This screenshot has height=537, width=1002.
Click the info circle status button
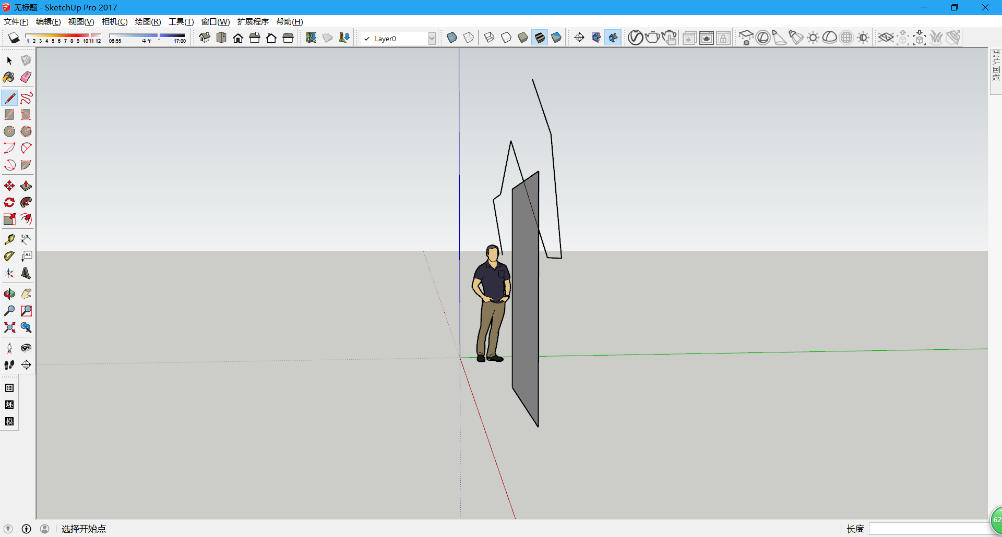26,529
